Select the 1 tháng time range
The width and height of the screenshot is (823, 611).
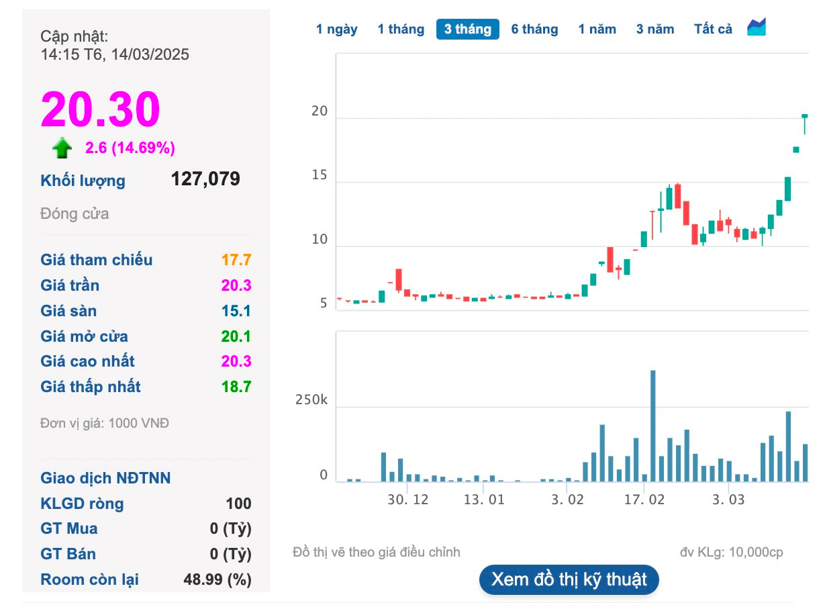point(401,30)
